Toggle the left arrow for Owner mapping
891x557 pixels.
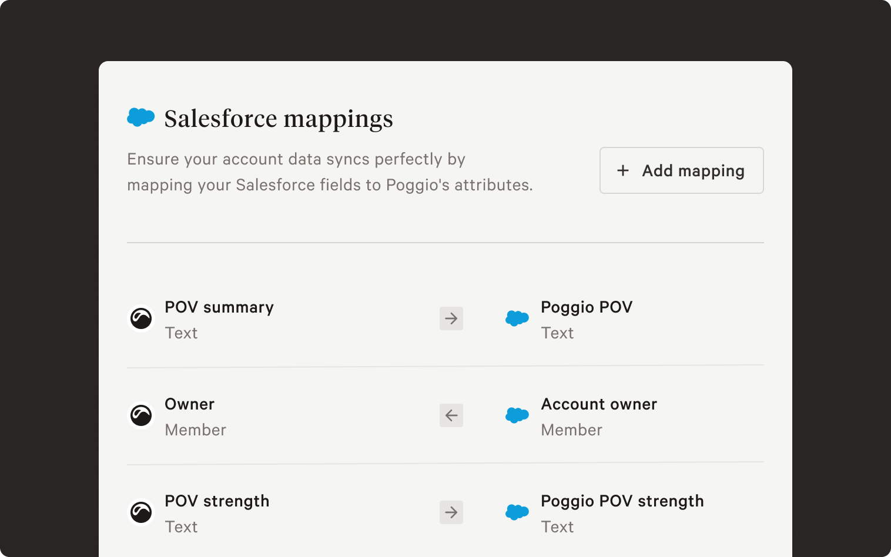(x=451, y=415)
